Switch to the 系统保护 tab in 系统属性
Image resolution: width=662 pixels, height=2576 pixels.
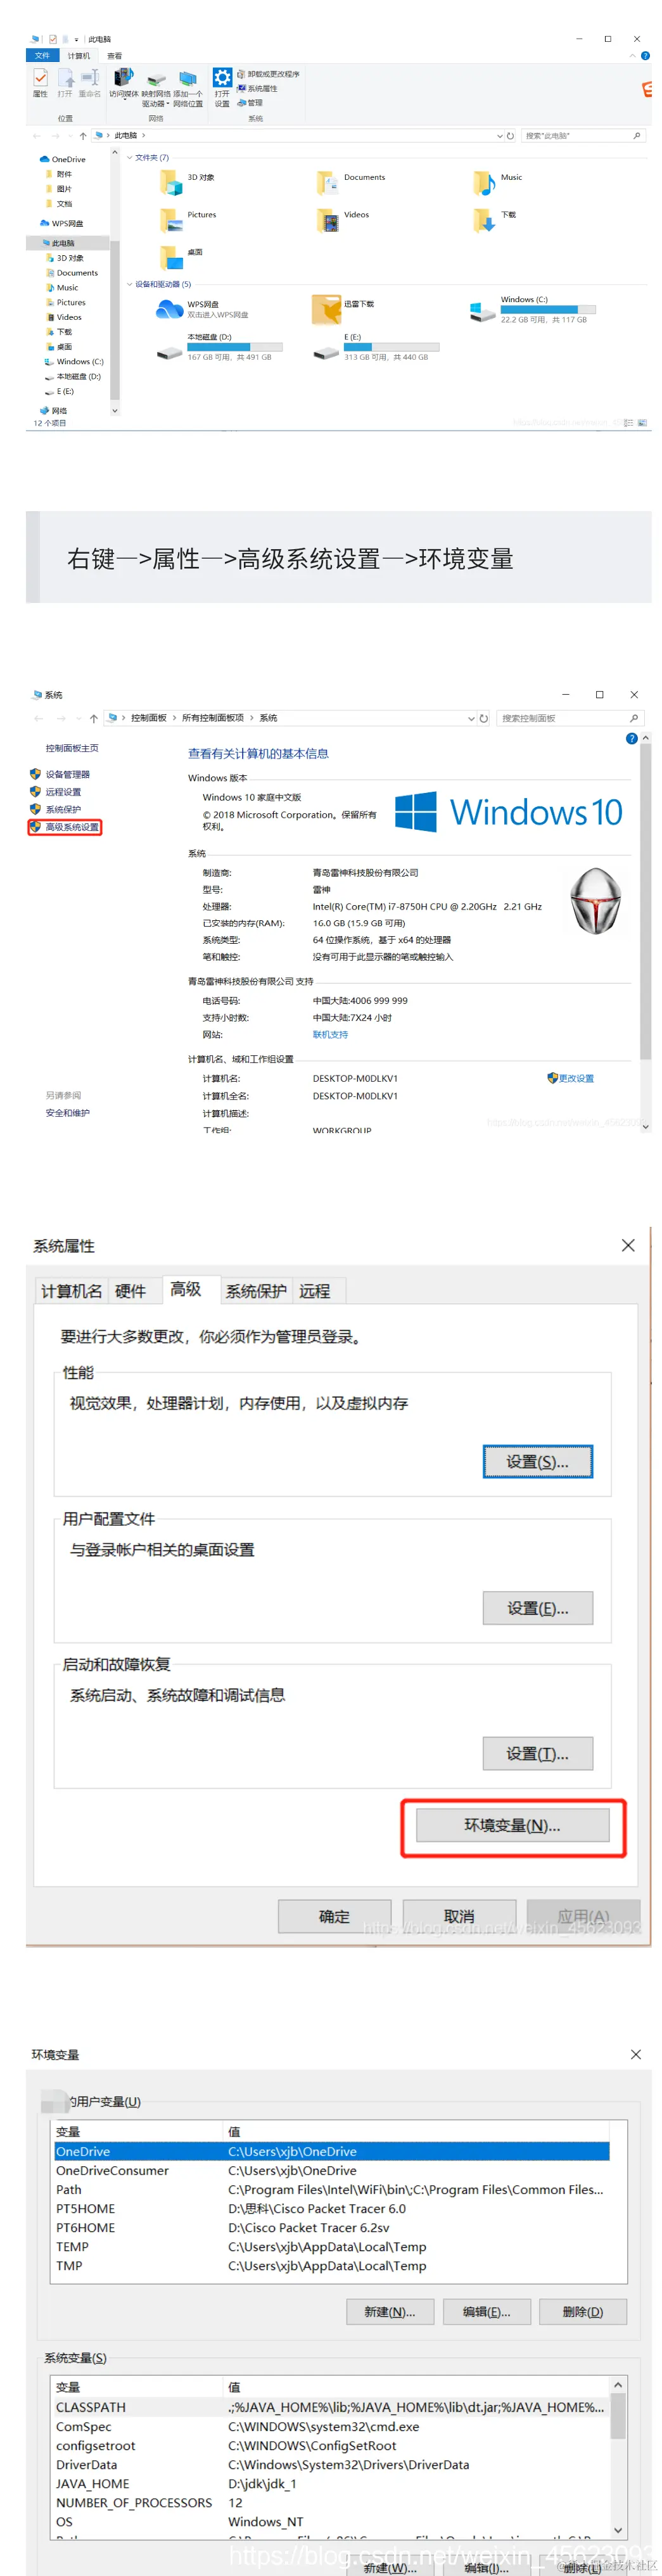pyautogui.click(x=256, y=1291)
